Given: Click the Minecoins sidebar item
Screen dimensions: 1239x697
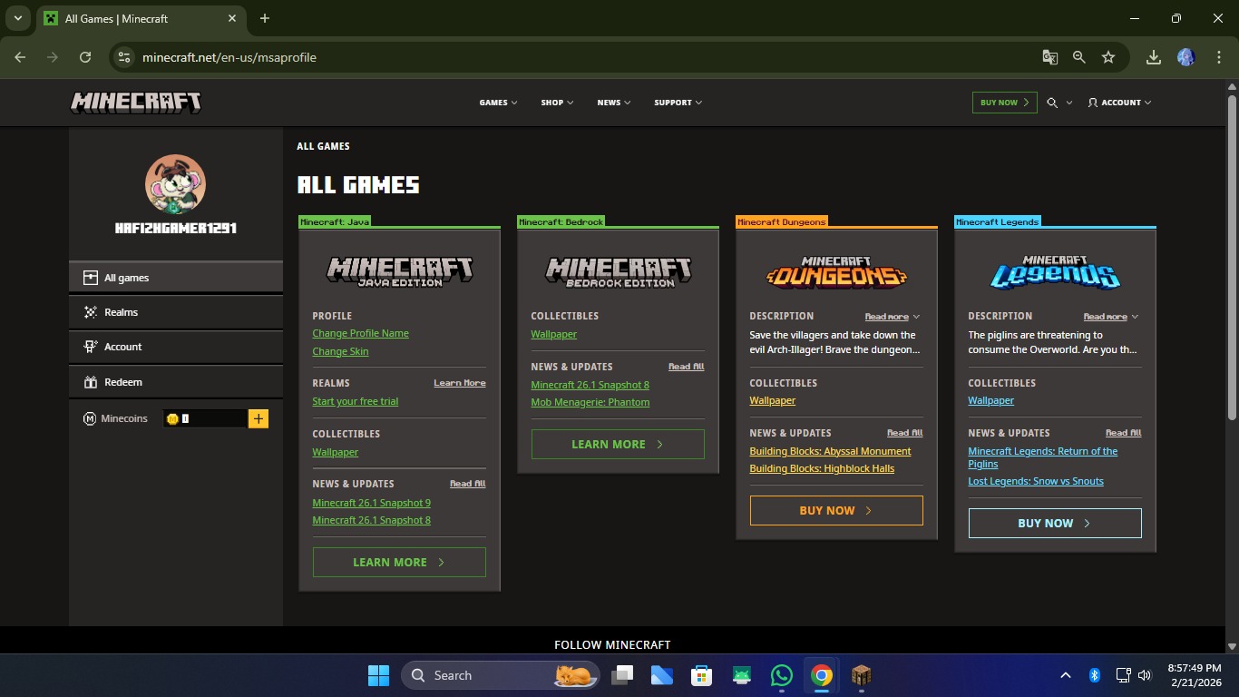Looking at the screenshot, I should pos(115,418).
